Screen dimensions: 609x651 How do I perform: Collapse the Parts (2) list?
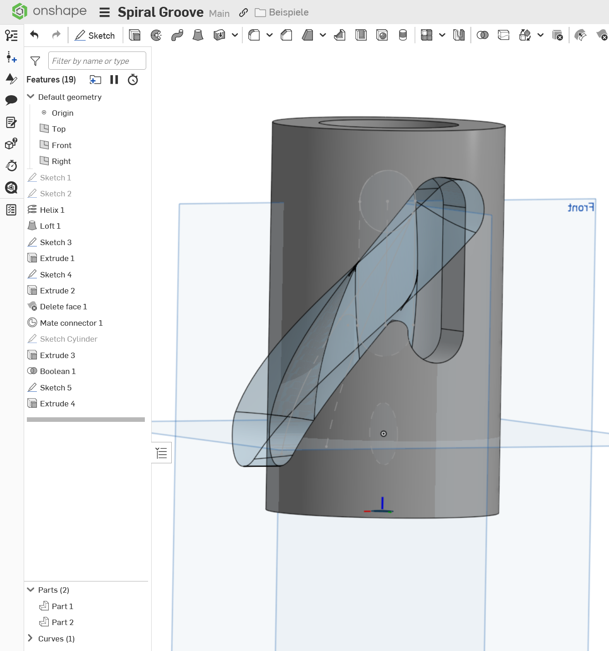pos(31,589)
